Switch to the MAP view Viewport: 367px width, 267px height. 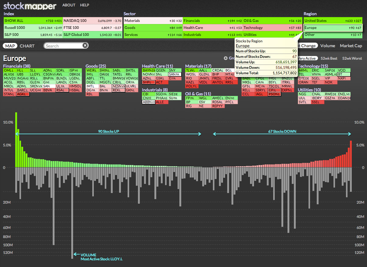(10, 46)
